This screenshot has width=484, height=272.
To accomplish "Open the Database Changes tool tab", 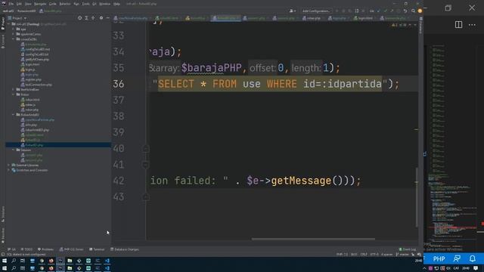I will tap(125, 249).
